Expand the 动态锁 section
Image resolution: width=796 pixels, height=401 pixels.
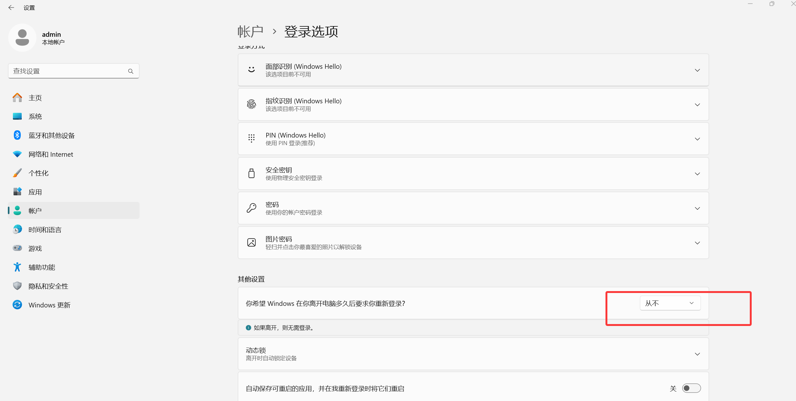click(x=697, y=354)
